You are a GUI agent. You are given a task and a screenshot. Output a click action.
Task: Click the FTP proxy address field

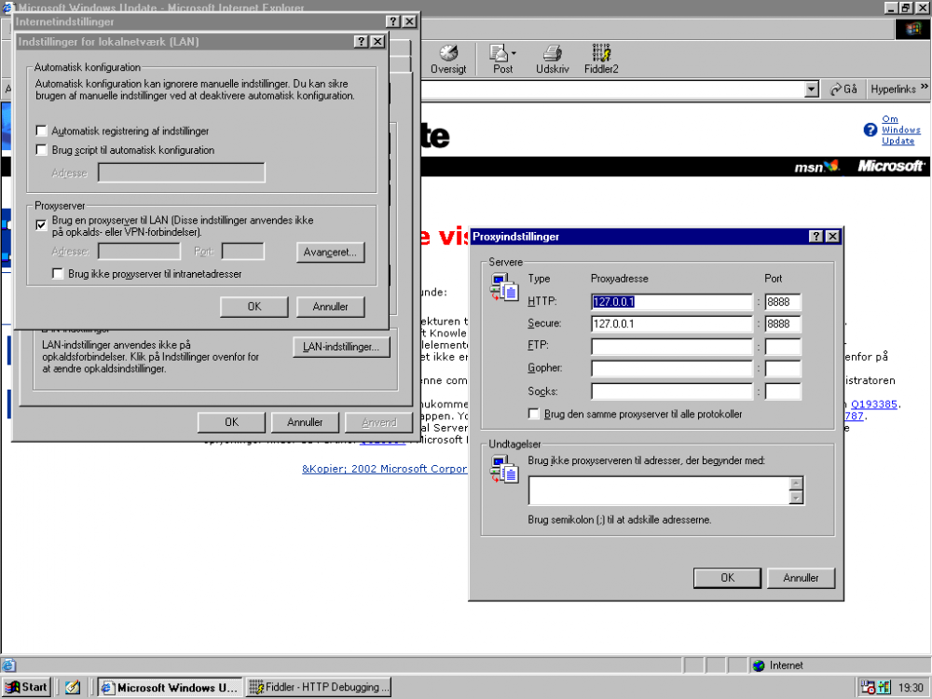click(x=671, y=347)
